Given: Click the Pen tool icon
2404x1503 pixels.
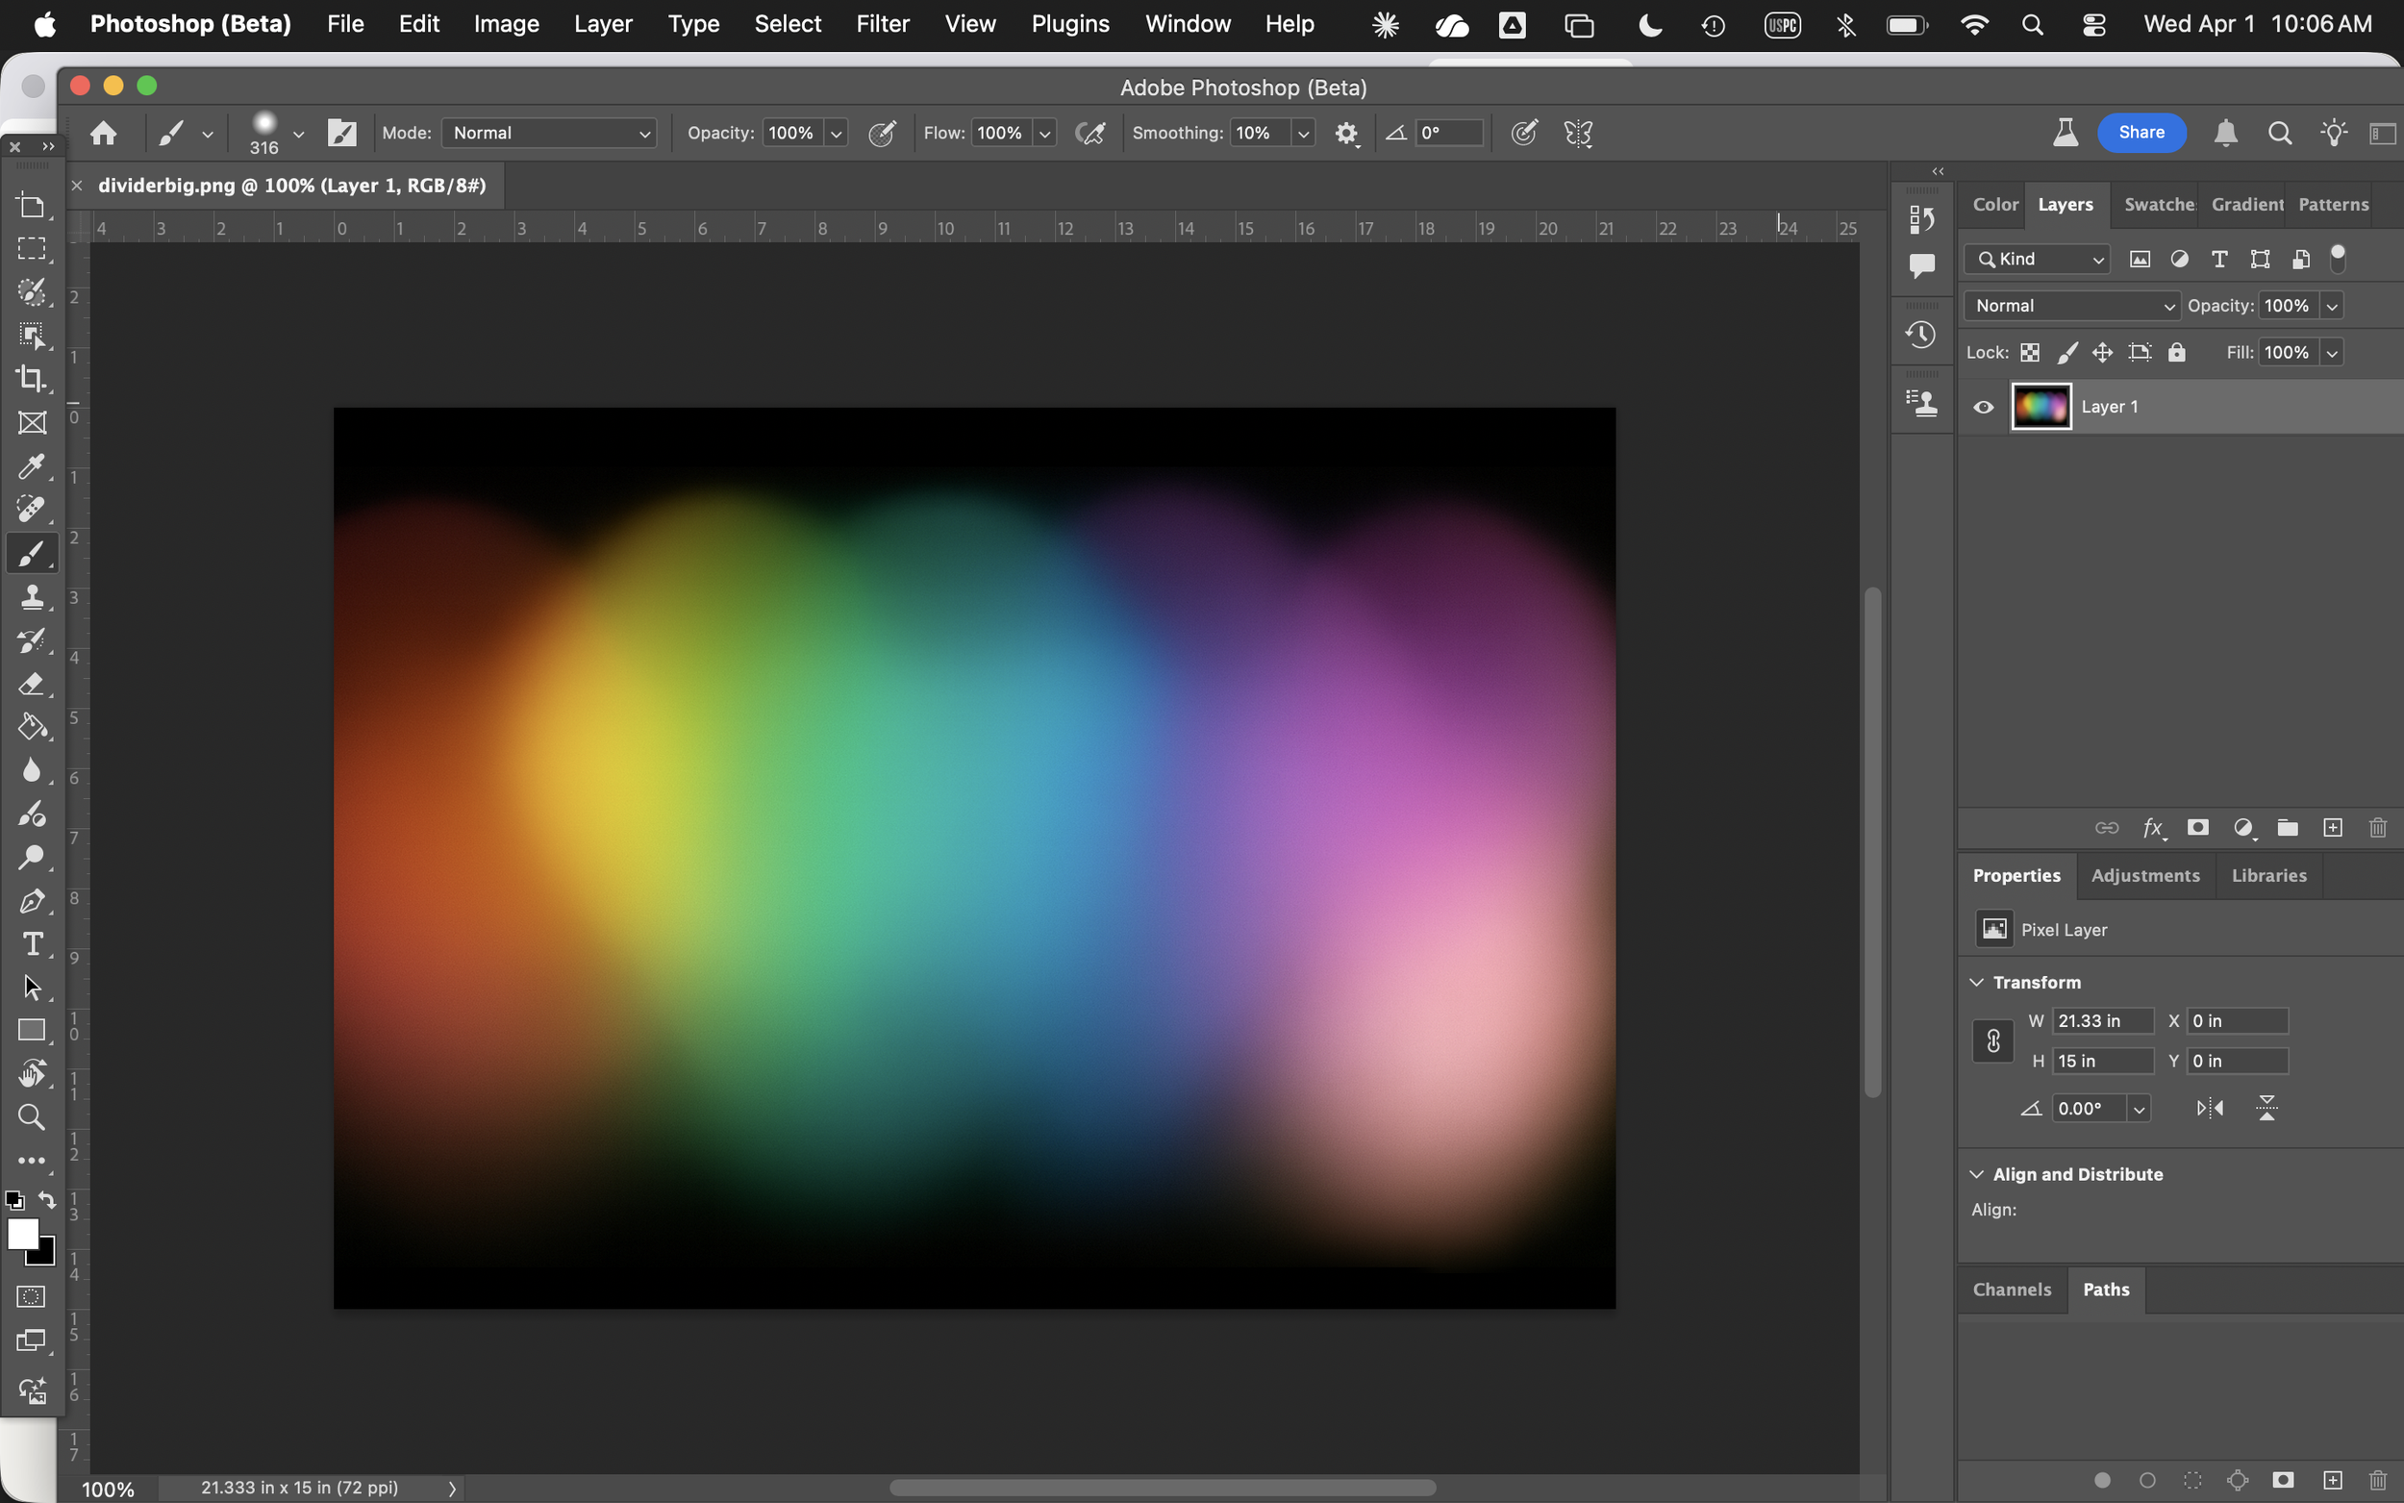Looking at the screenshot, I should [x=32, y=901].
